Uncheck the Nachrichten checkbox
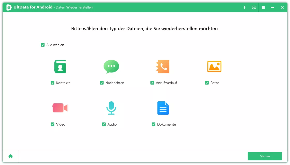The image size is (290, 165). tap(102, 83)
